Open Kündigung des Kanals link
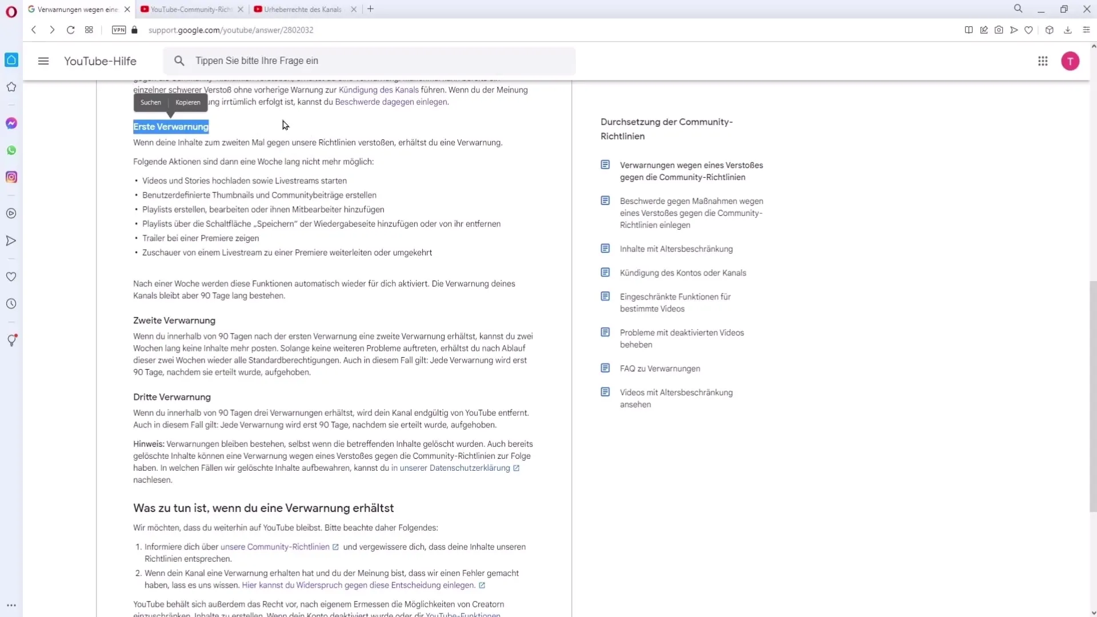This screenshot has width=1097, height=617. (379, 90)
